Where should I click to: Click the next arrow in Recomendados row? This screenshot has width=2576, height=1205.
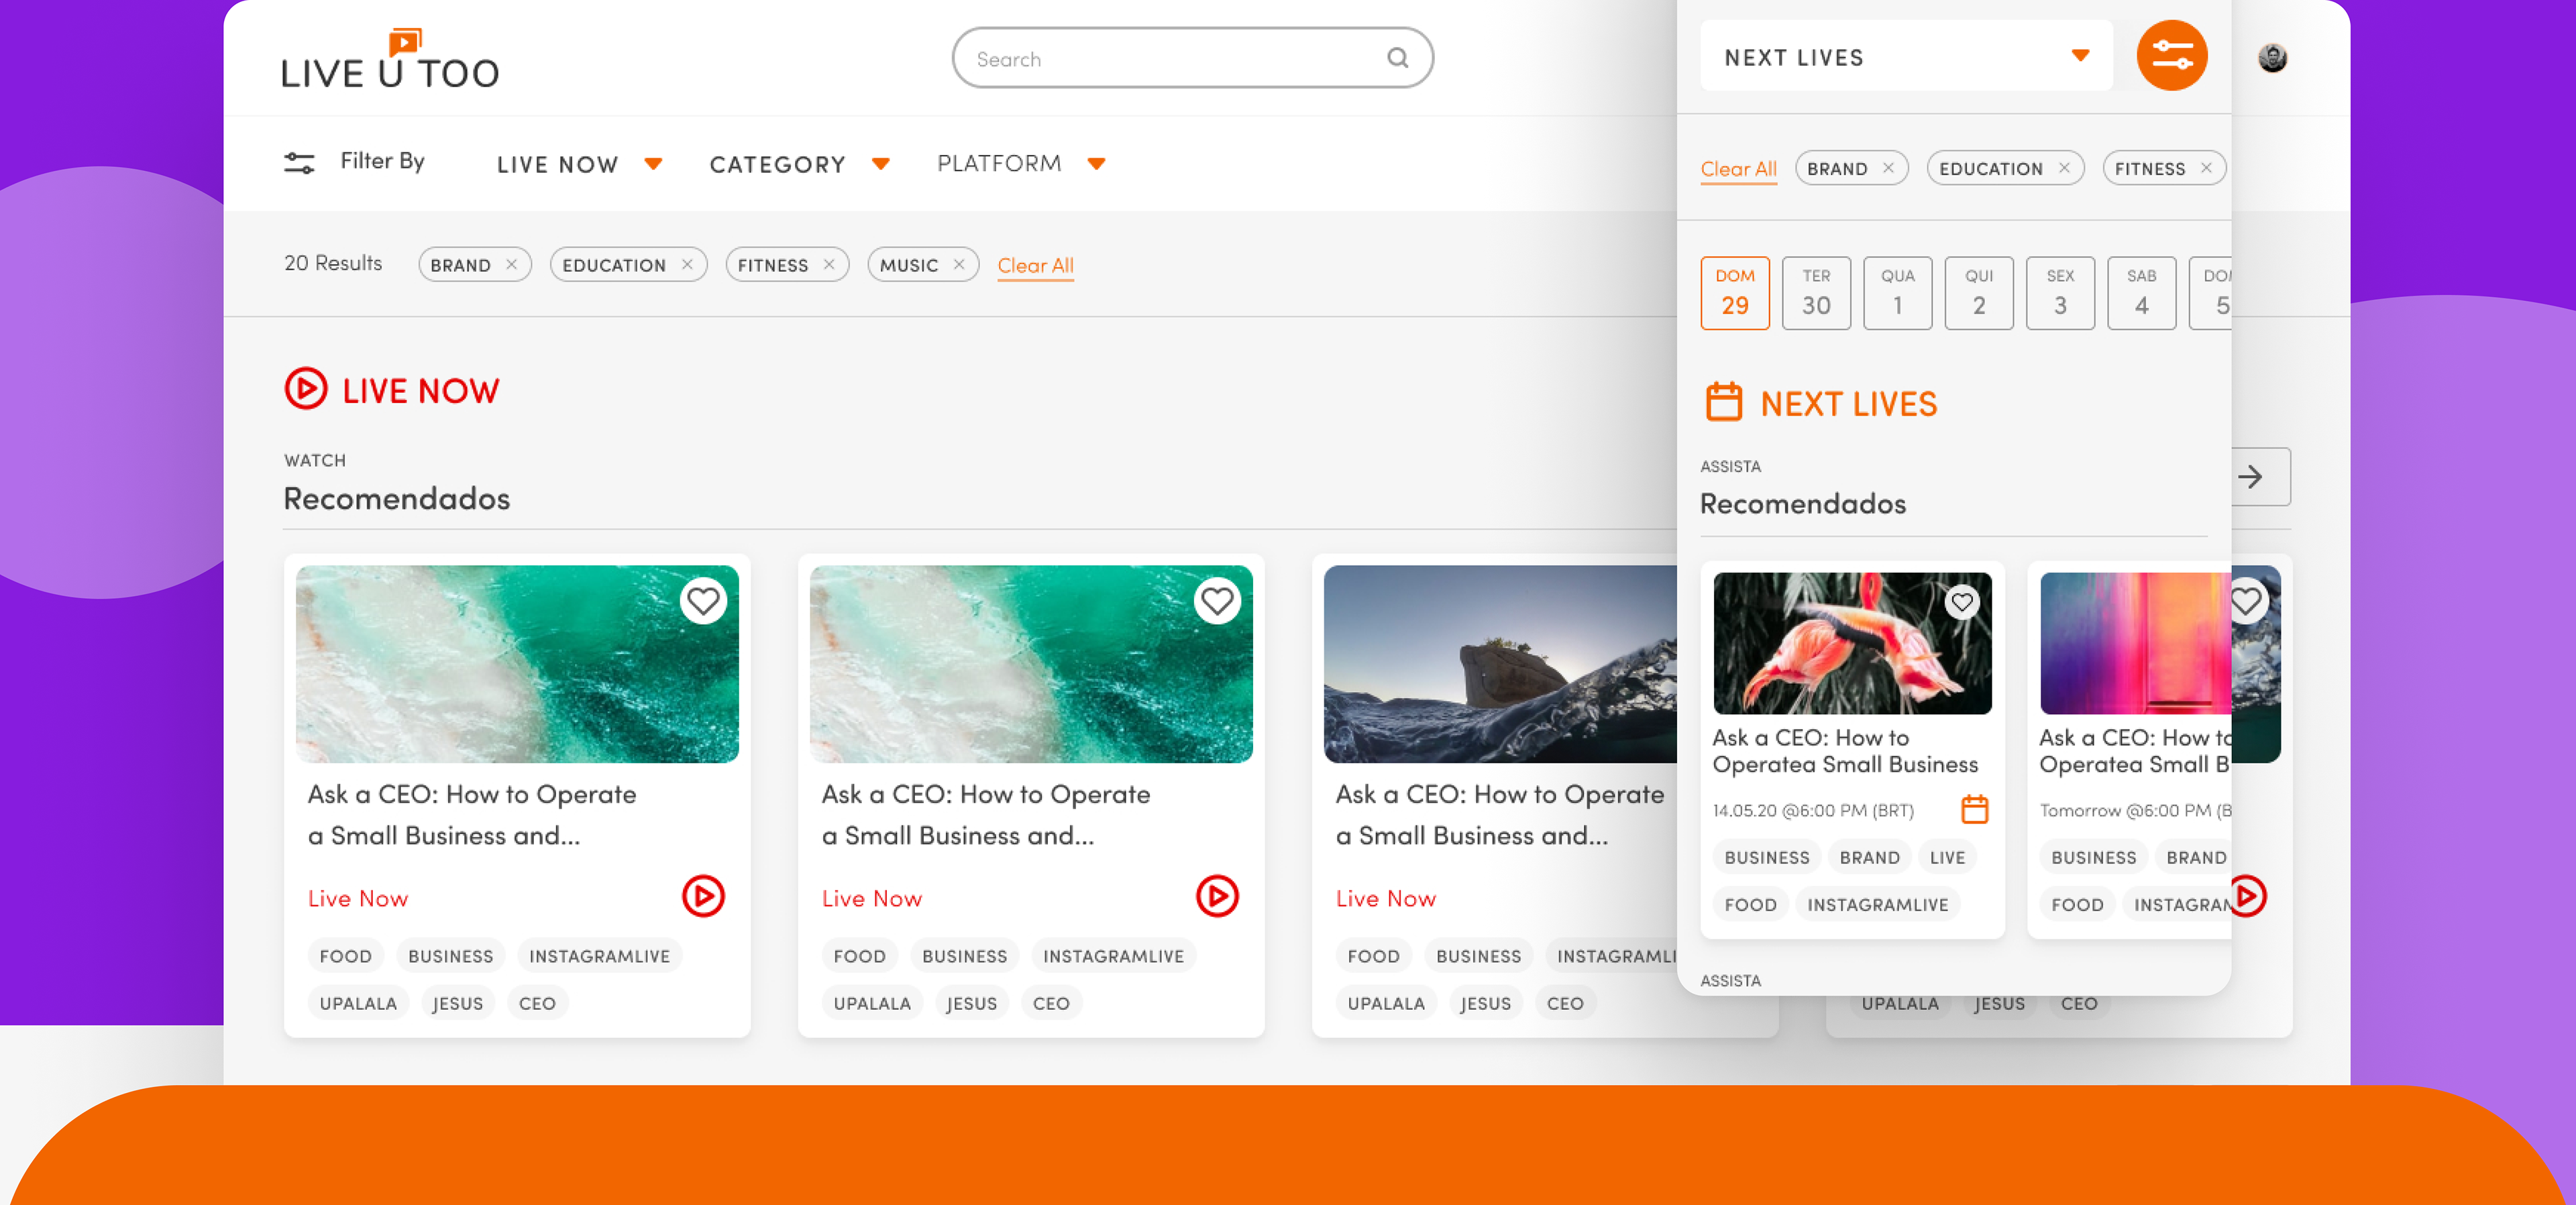(2251, 477)
